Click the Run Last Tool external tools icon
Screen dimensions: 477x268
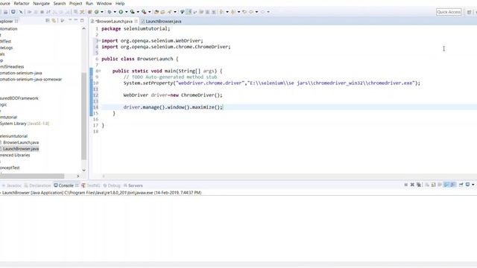coord(144,12)
